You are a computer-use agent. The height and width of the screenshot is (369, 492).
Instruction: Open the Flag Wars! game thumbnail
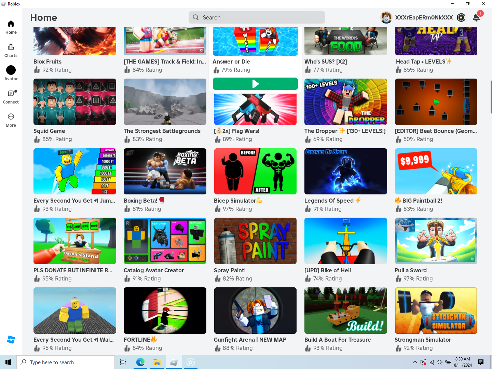click(x=255, y=109)
